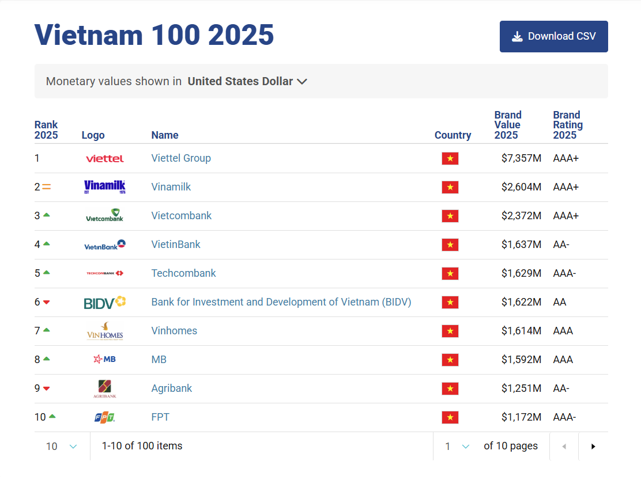Click the Vietnam flag beside Viettel Group
Image resolution: width=641 pixels, height=477 pixels.
pos(450,158)
